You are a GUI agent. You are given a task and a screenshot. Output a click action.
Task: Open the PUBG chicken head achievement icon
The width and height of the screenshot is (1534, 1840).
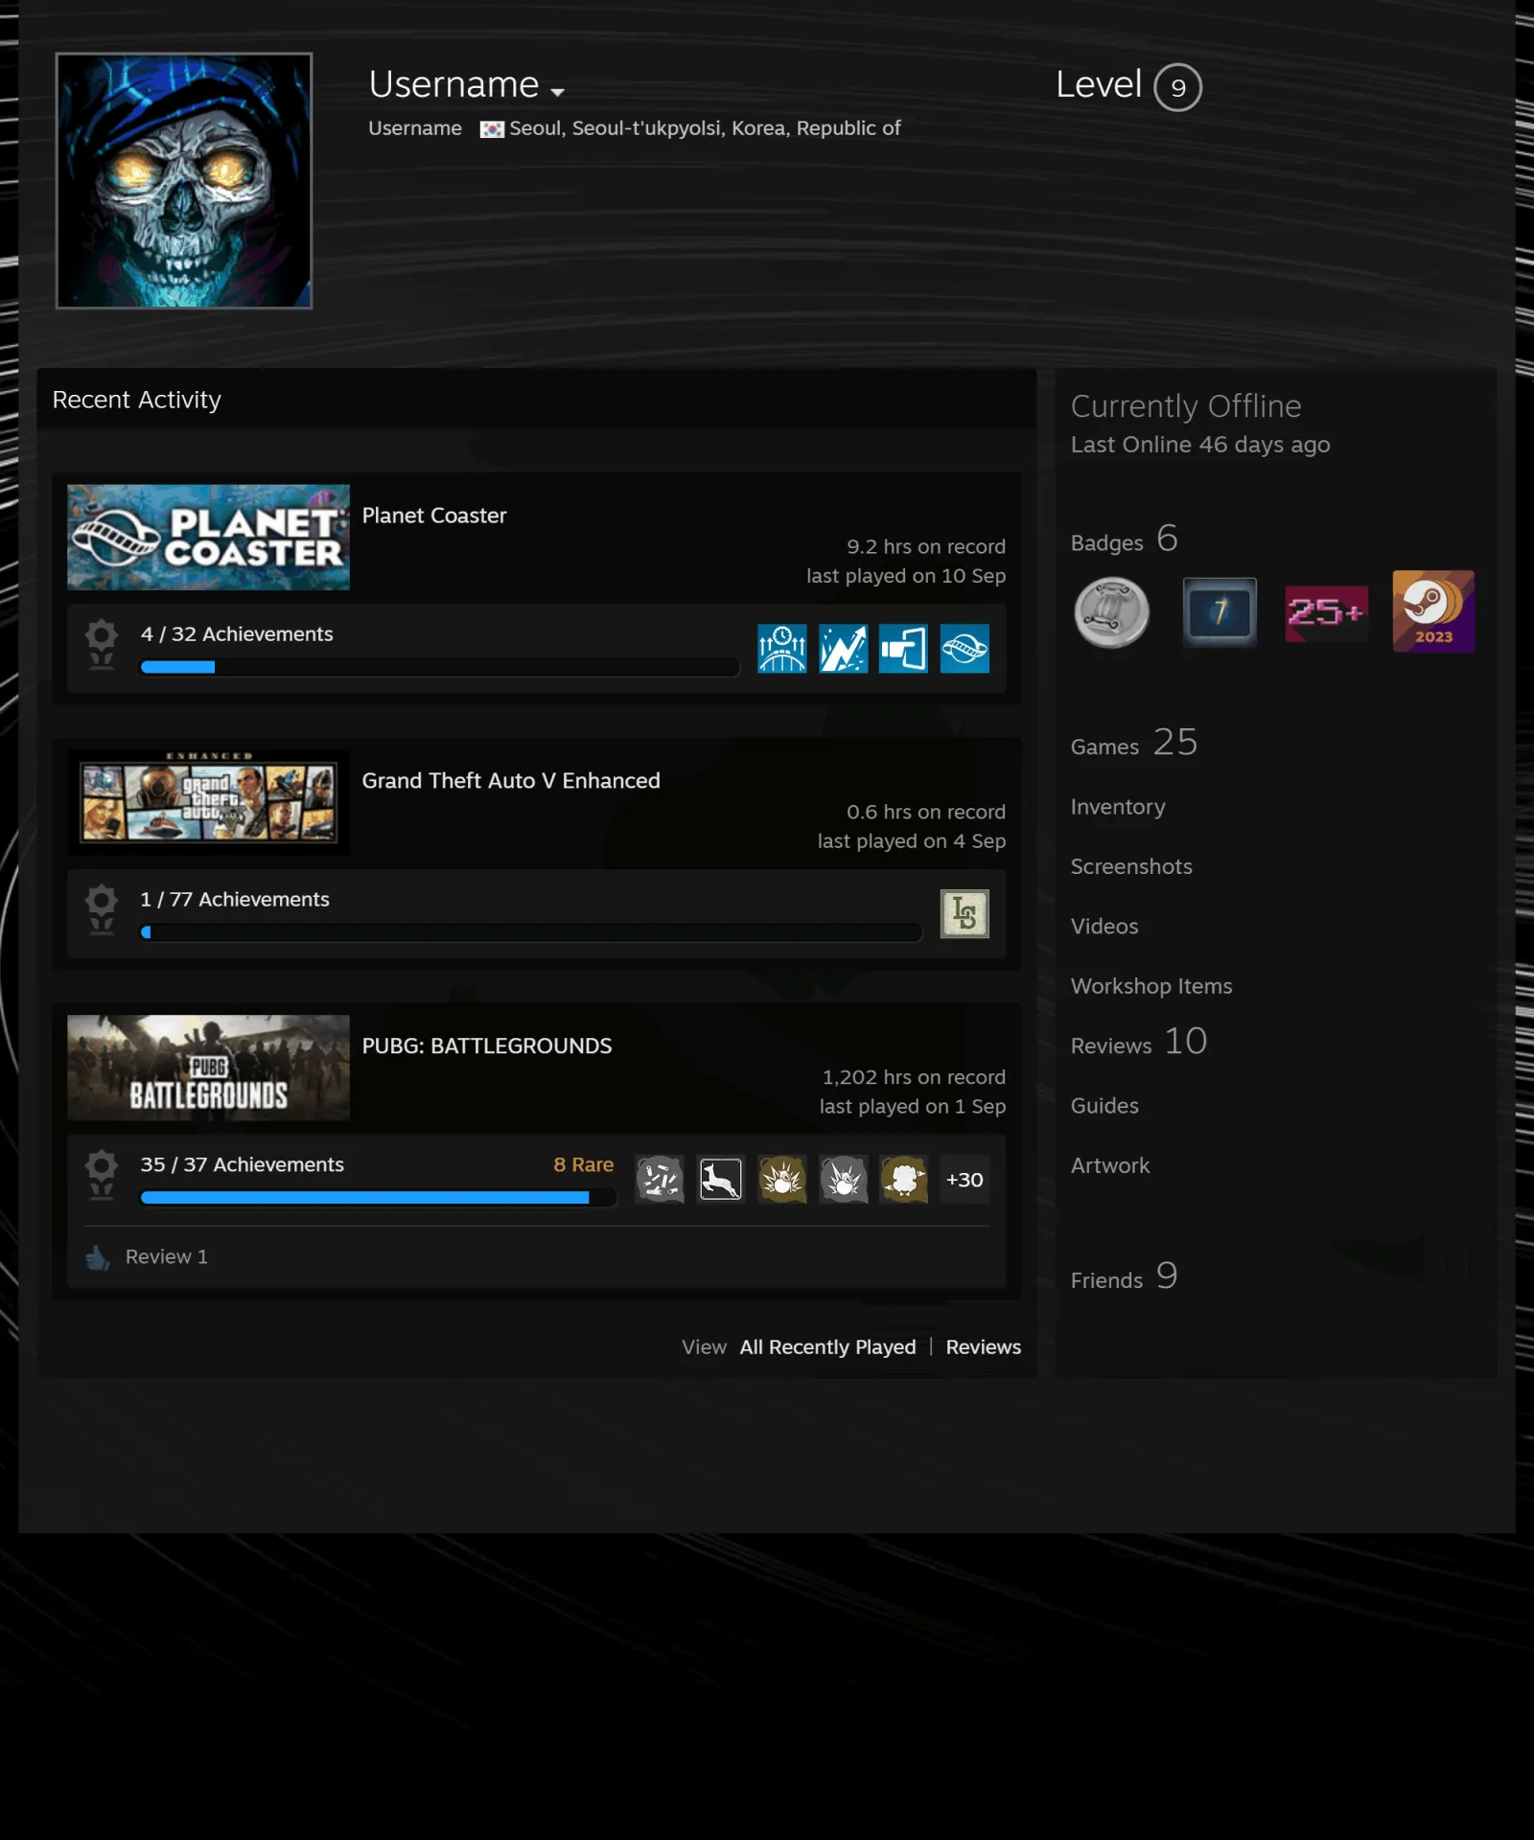point(904,1180)
